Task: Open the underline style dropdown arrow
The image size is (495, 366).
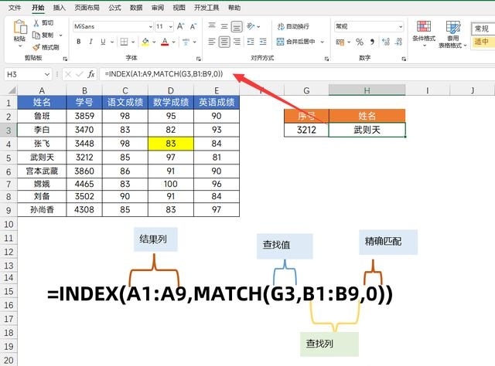Action: click(111, 42)
